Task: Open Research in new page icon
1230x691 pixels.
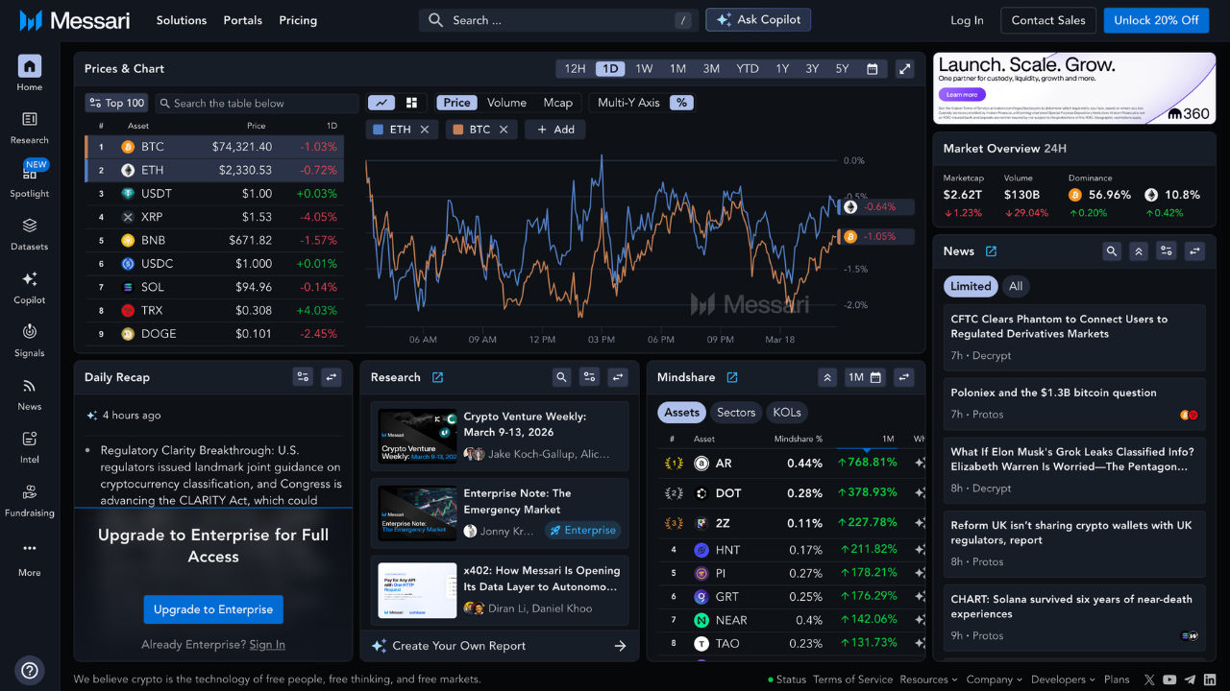Action: 438,377
